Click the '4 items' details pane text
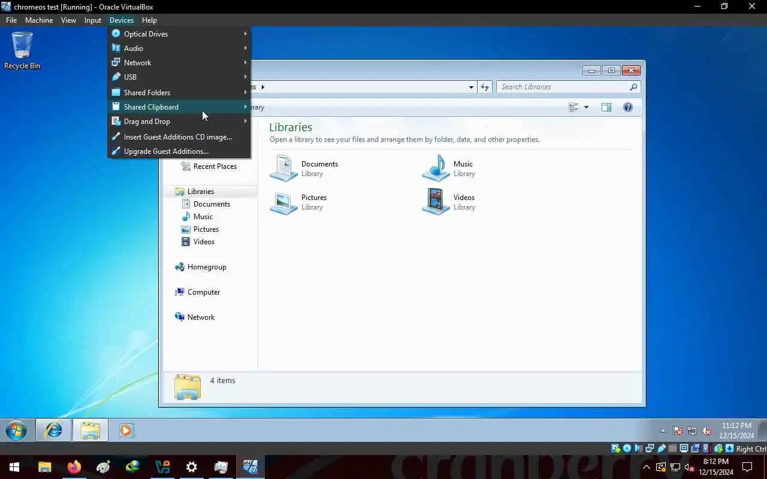 (x=222, y=381)
